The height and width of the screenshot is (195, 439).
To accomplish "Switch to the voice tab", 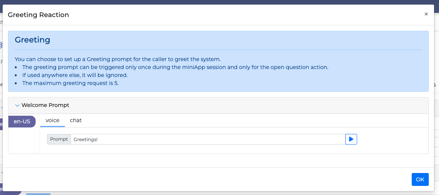I will point(52,120).
